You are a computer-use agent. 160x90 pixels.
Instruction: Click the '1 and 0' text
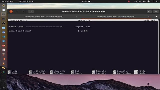click(x=83, y=31)
